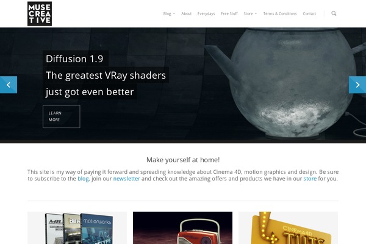Expand the Store dropdown menu
The image size is (366, 244).
pos(250,13)
